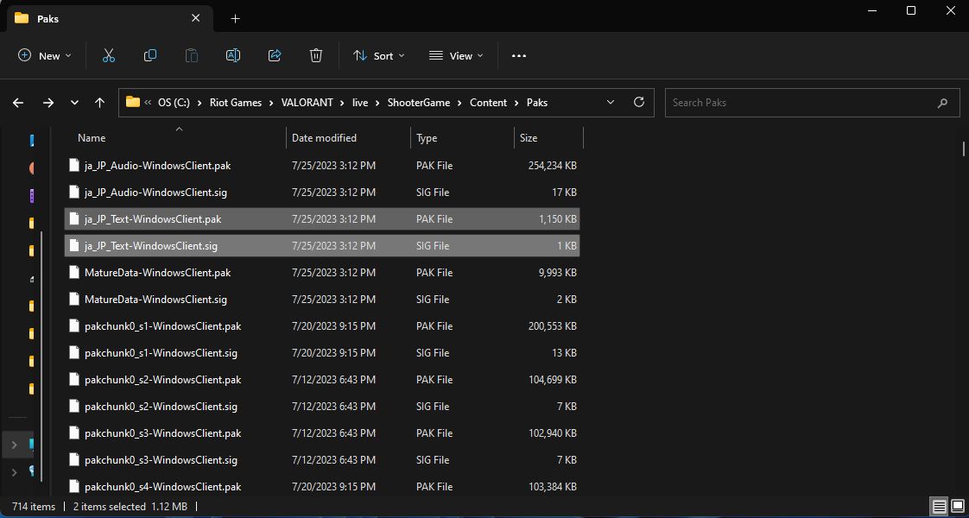Screen dimensions: 969x518
Task: Select pakchunk0_s2-WindowsClient.pak
Action: coord(322,380)
